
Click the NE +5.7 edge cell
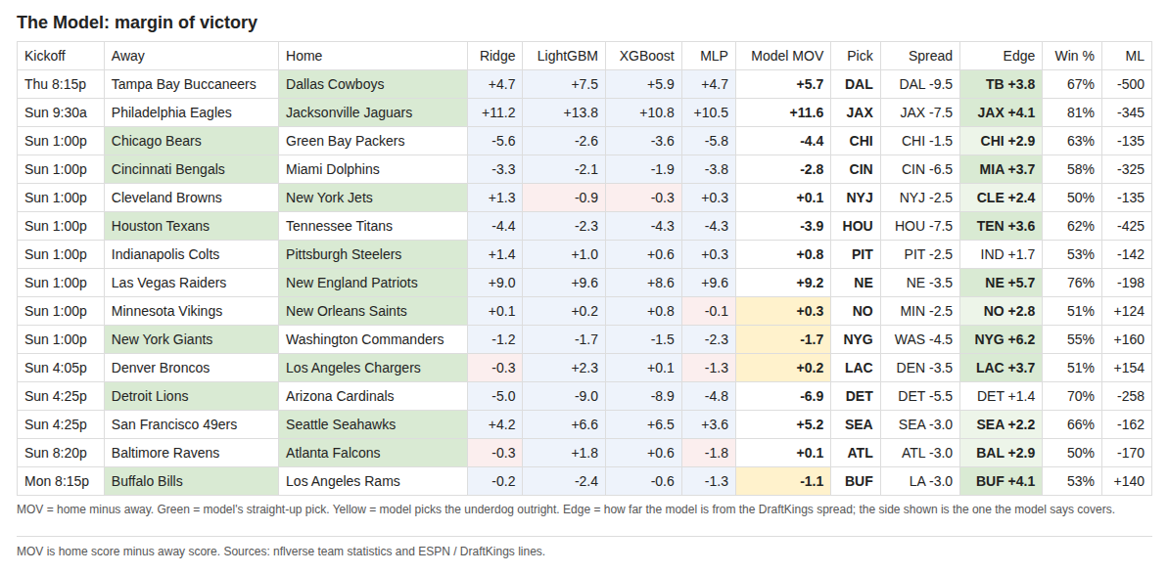(1002, 283)
